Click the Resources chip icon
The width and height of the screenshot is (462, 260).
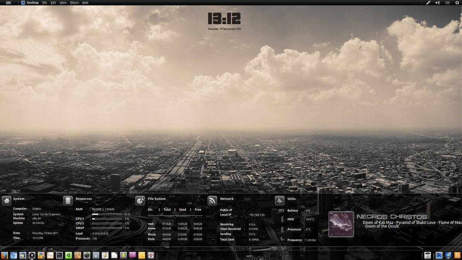pyautogui.click(x=68, y=201)
